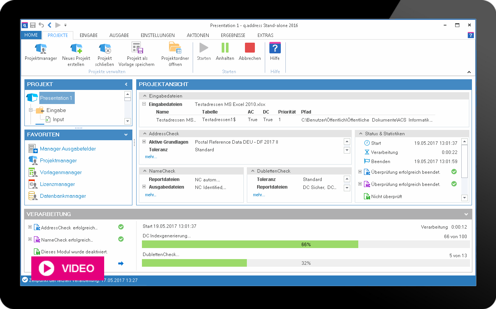Screen dimensions: 496x309
Task: Switch to the EINGABE tab
Action: point(89,35)
